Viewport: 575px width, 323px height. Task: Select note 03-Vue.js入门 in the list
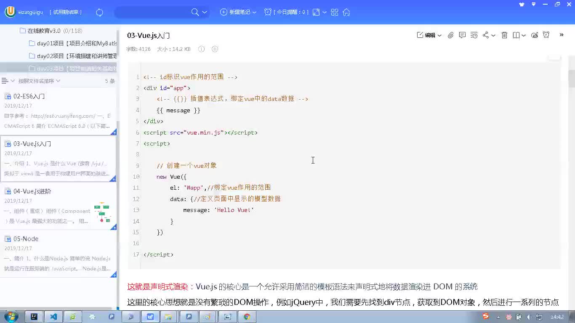[58, 159]
